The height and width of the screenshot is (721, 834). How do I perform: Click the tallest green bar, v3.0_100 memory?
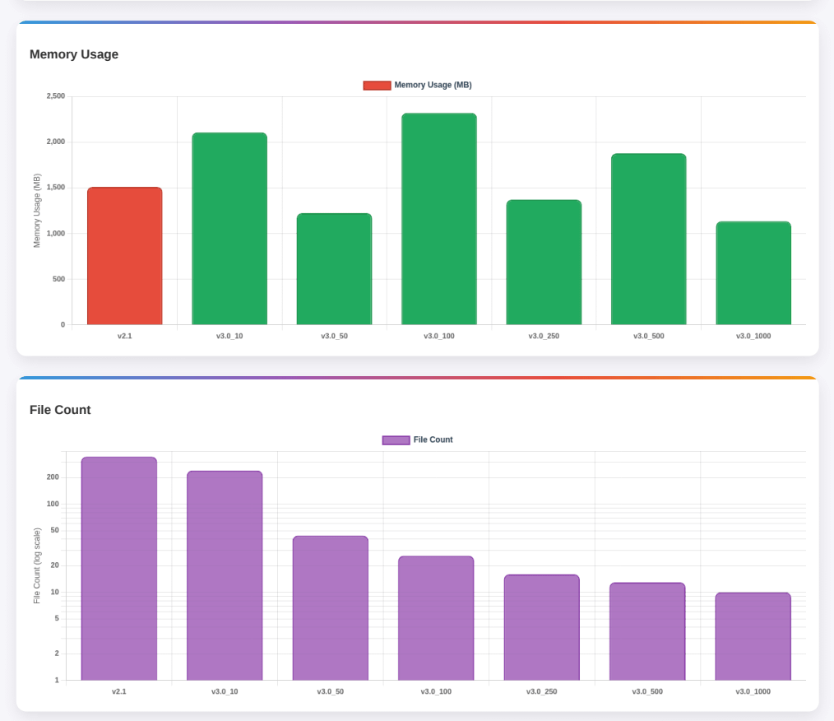pos(439,219)
